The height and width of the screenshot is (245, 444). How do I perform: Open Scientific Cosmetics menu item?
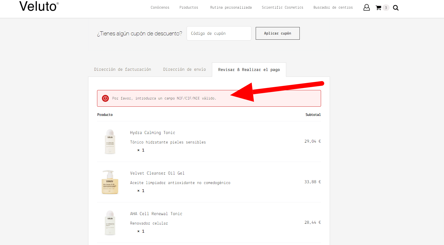pos(282,7)
